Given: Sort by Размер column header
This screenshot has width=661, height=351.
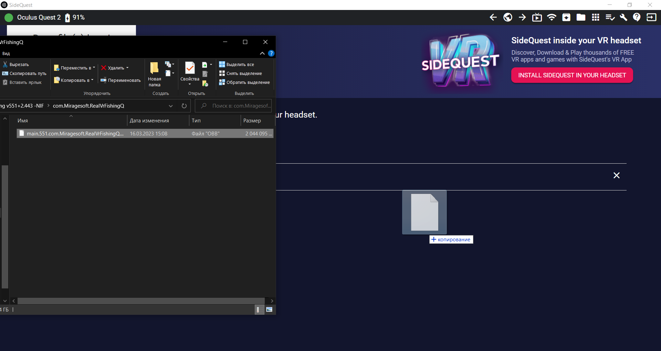Looking at the screenshot, I should [x=257, y=121].
